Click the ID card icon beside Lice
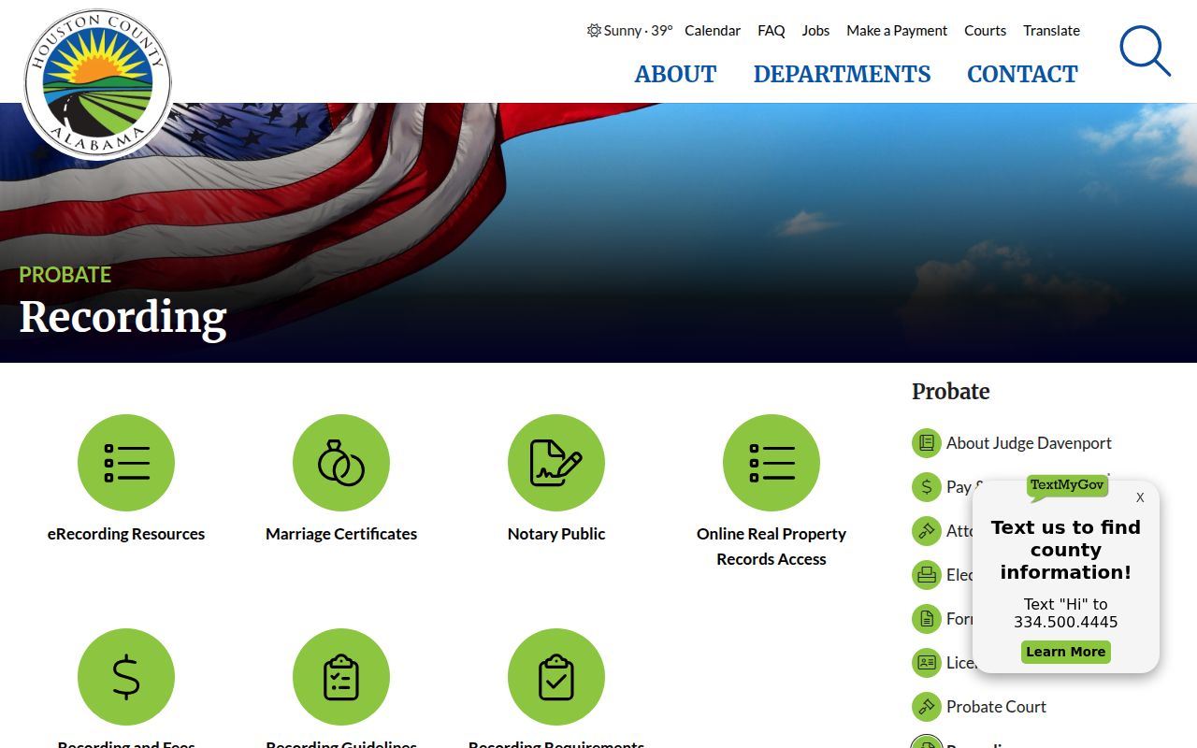 coord(927,663)
